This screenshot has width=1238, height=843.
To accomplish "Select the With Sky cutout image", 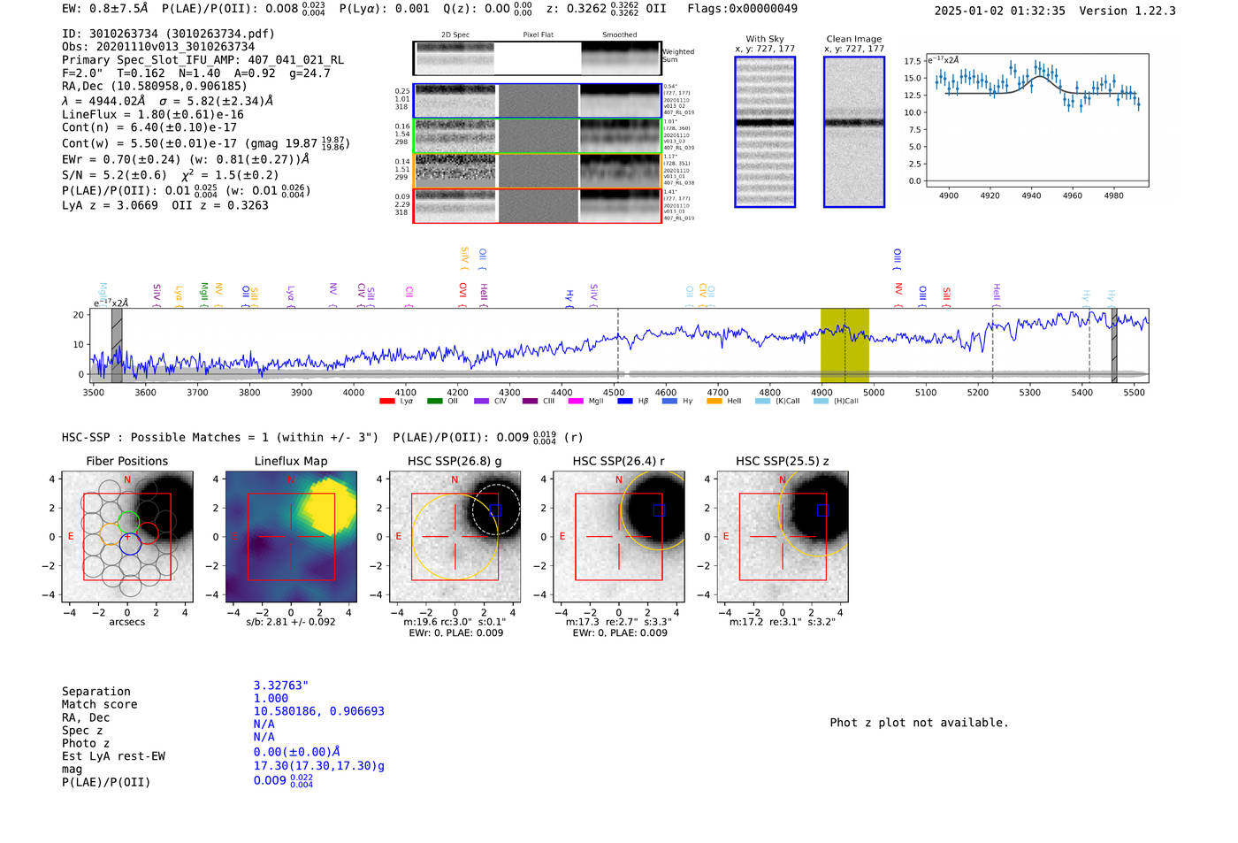I will click(765, 132).
